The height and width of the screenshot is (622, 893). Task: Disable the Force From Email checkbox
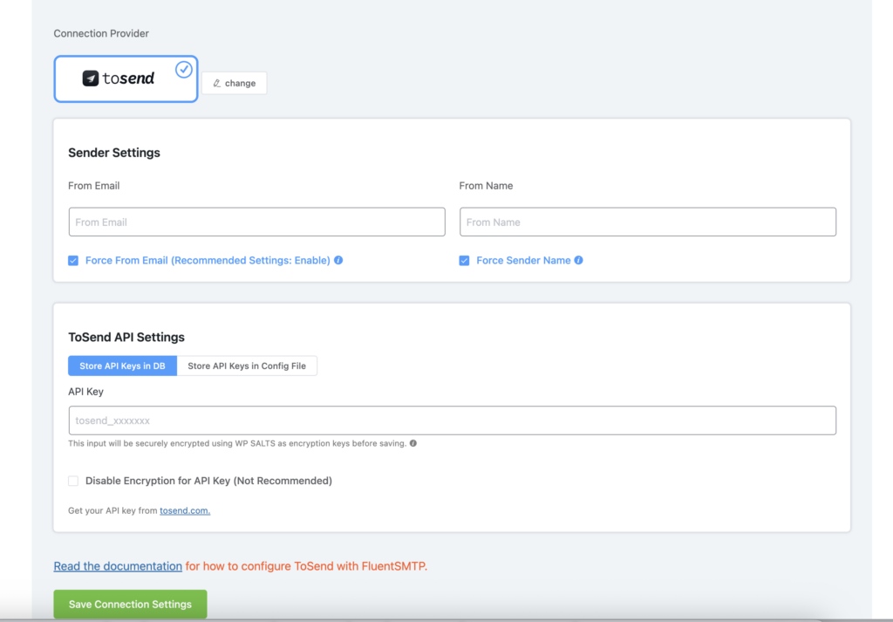[73, 260]
